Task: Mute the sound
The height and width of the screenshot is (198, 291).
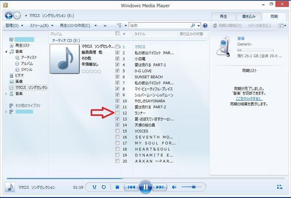Action: (x=174, y=187)
